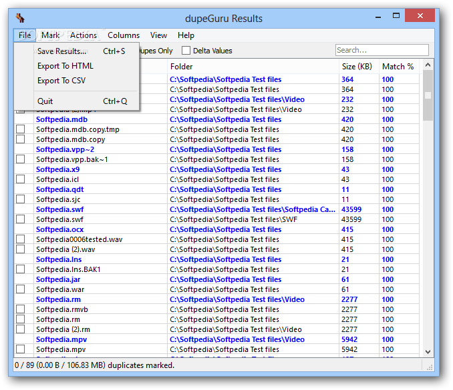The height and width of the screenshot is (390, 453).
Task: Click the blue 5942 size value
Action: [x=349, y=339]
